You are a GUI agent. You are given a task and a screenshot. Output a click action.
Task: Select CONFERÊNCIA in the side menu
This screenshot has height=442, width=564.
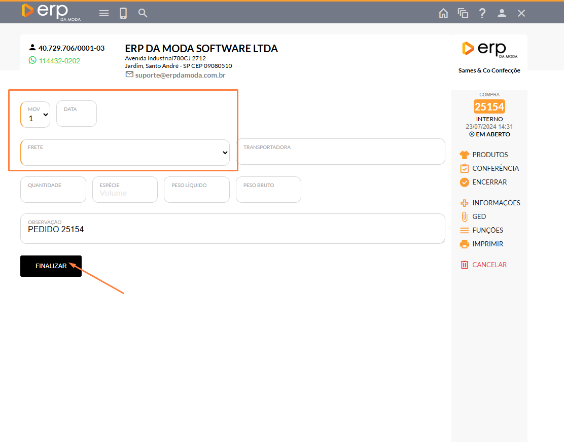pyautogui.click(x=495, y=168)
